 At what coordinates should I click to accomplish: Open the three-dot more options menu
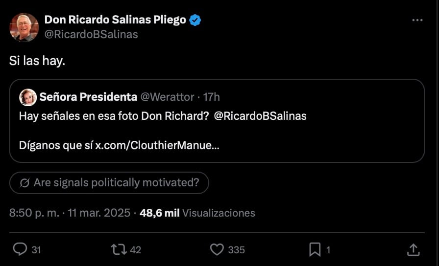417,21
